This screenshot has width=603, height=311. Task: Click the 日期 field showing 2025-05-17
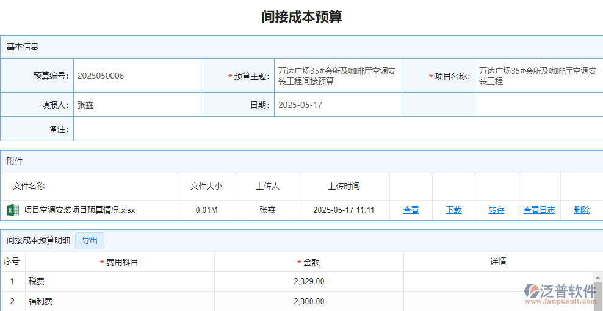300,105
